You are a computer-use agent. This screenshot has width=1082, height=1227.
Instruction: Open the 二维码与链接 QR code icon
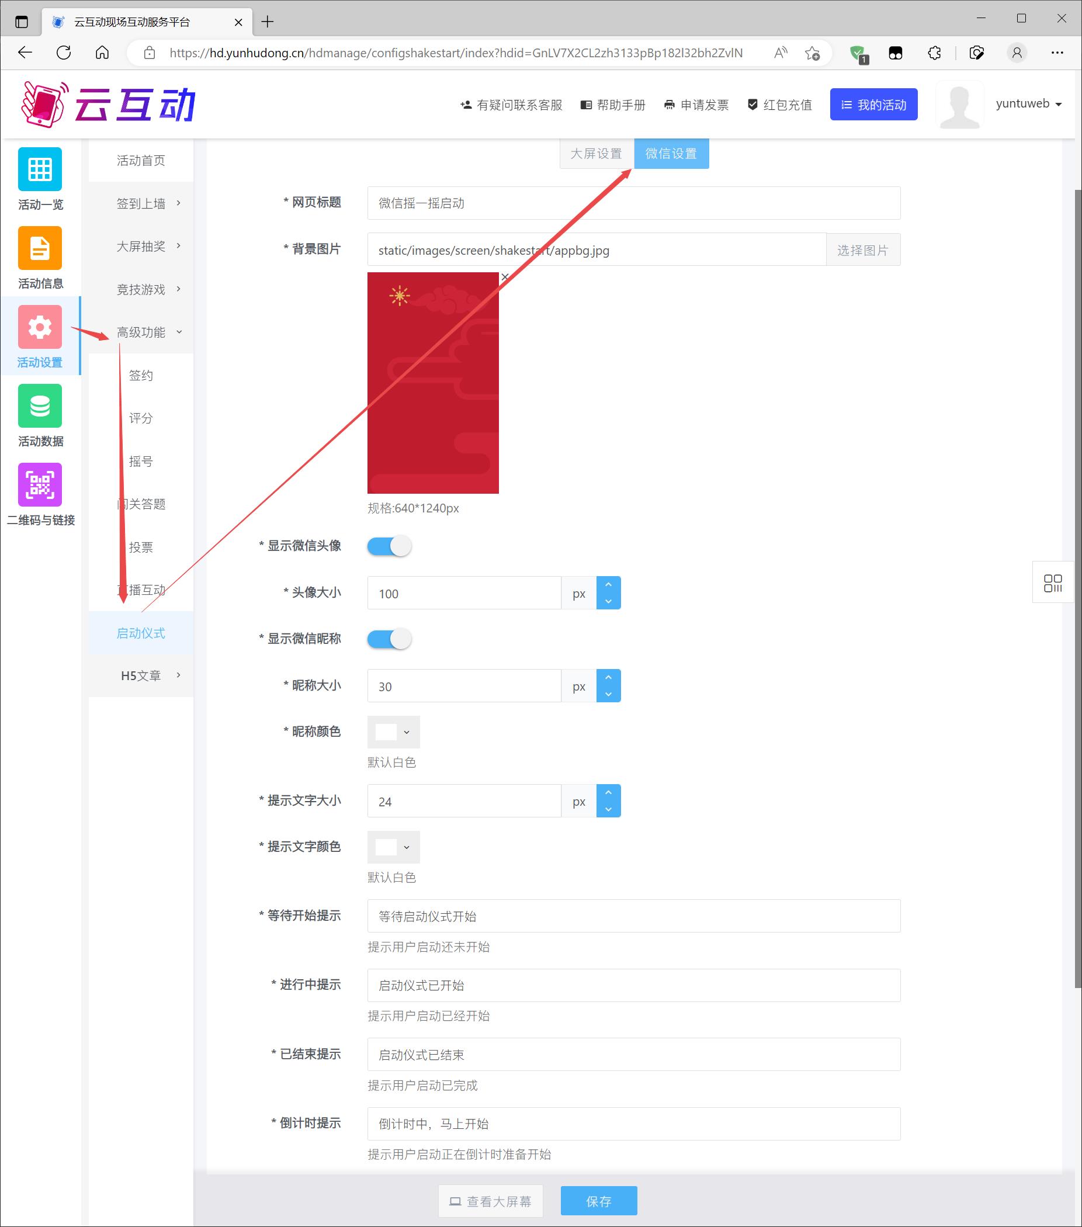[40, 484]
